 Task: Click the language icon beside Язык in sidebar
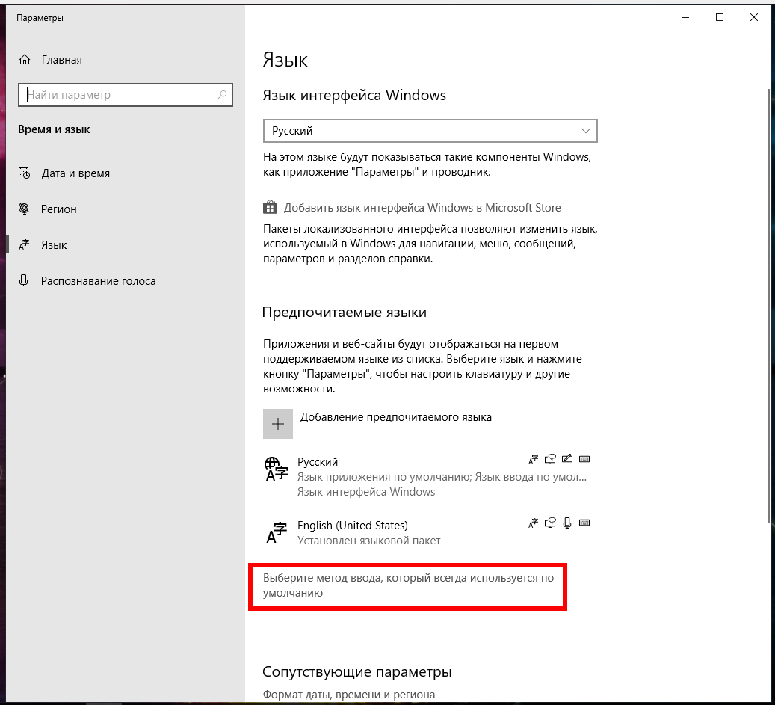(24, 244)
